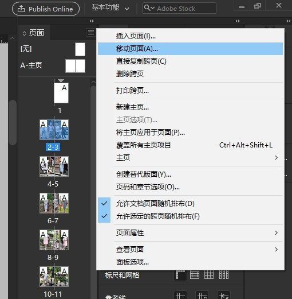The image size is (292, 299).
Task: Select spread 10-11 thumbnail
Action: click(x=54, y=277)
